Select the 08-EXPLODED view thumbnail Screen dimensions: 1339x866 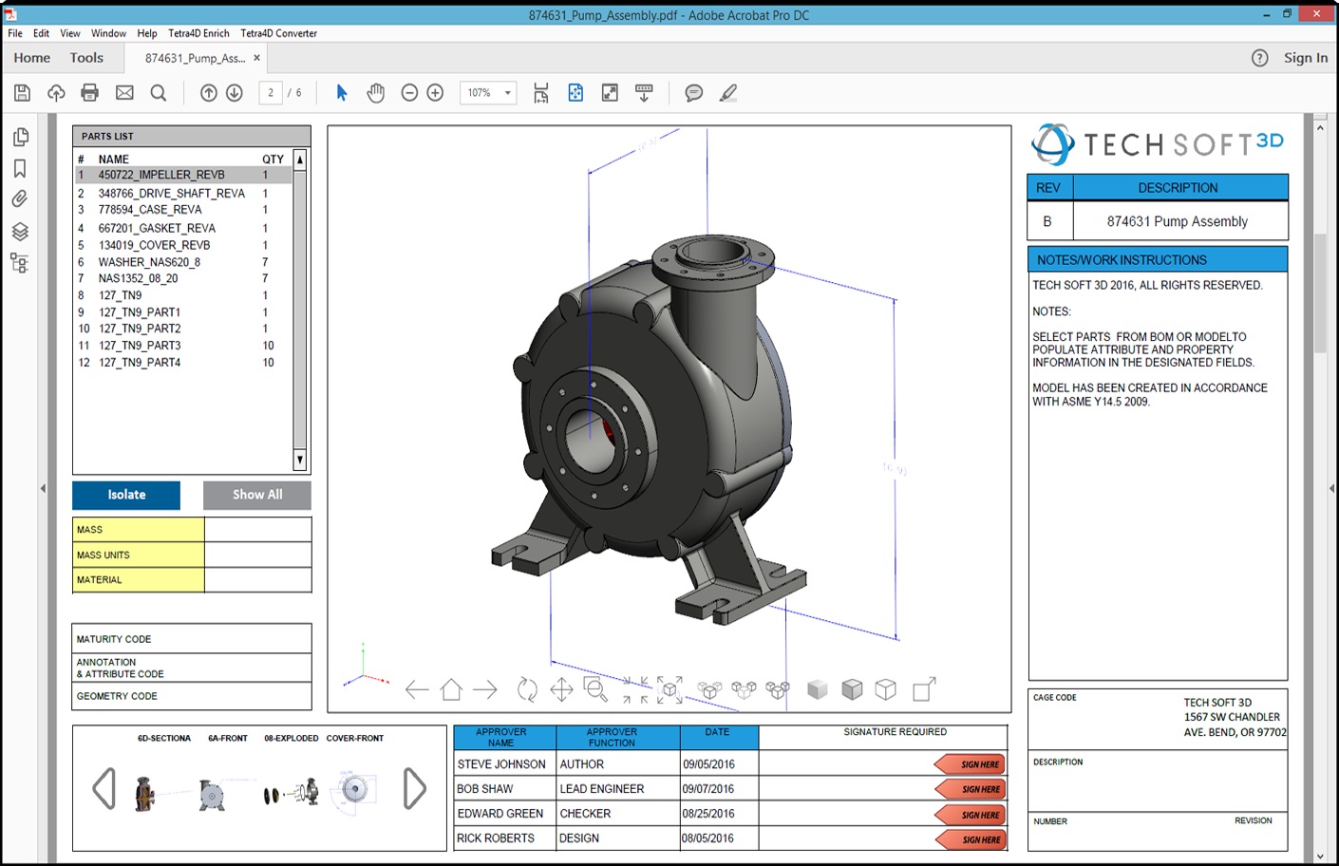click(x=292, y=793)
